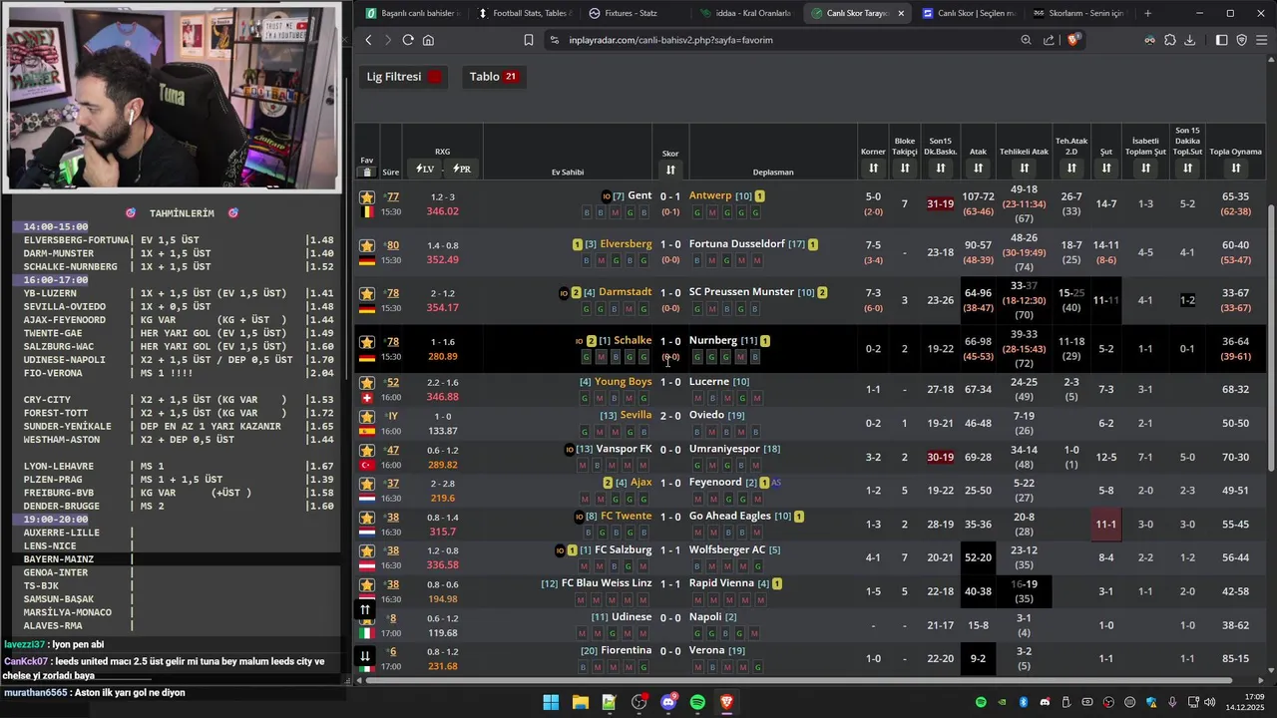Screen dimensions: 1277x718
Task: Sort by Tehlikeli Atak column arrows
Action: (x=1024, y=168)
